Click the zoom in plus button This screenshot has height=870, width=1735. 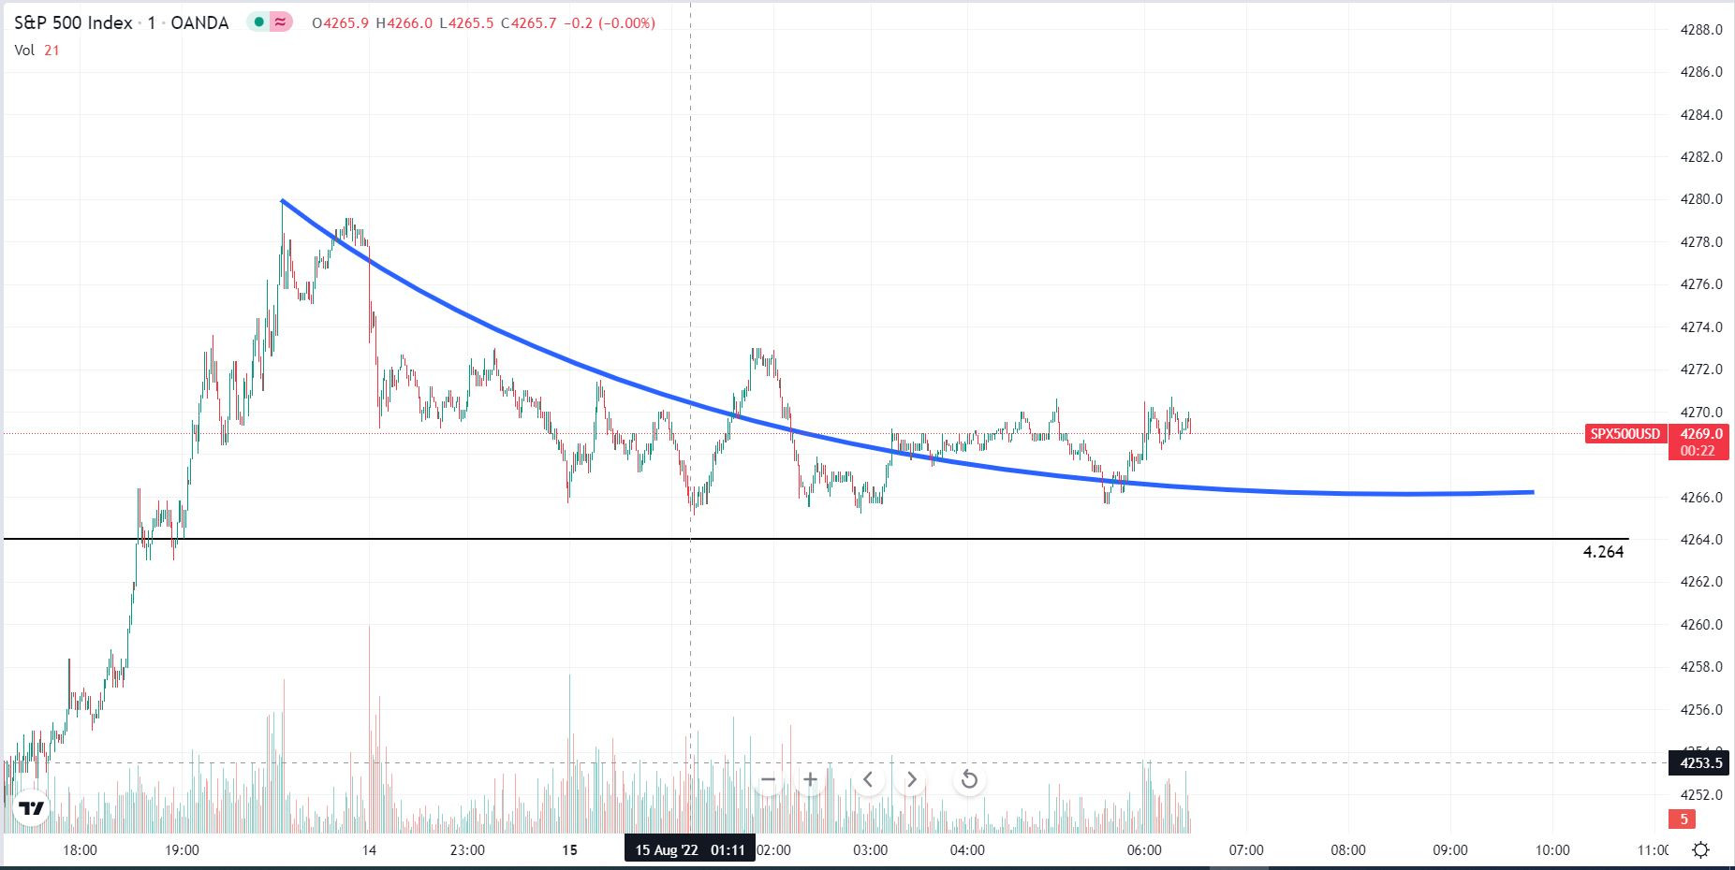811,779
